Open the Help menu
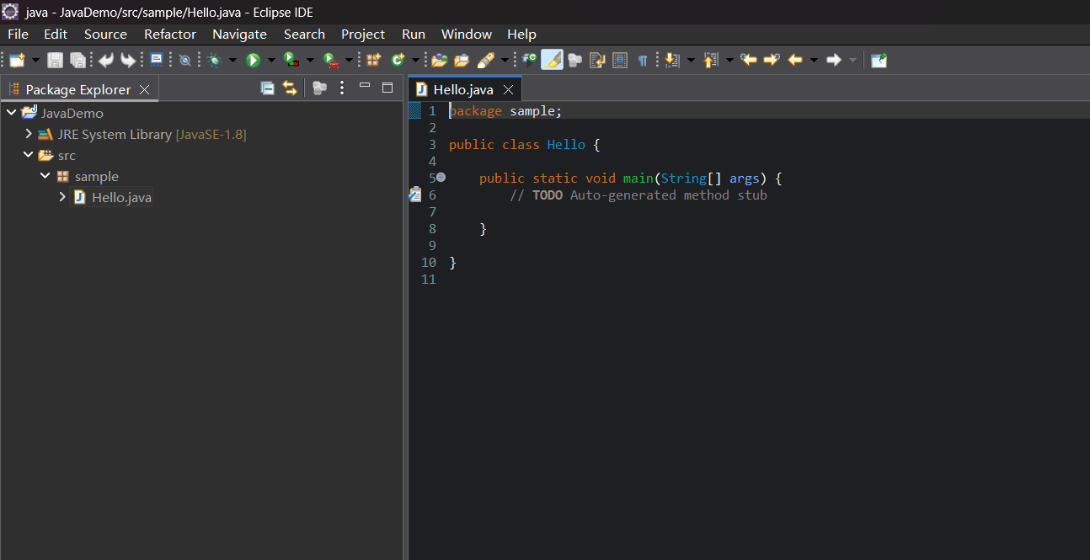 pyautogui.click(x=521, y=34)
